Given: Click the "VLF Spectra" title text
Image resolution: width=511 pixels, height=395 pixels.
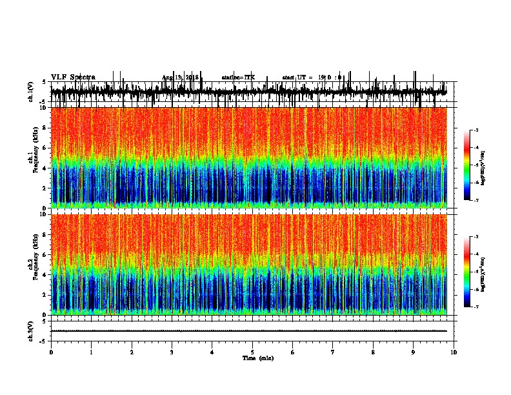Looking at the screenshot, I should [73, 77].
